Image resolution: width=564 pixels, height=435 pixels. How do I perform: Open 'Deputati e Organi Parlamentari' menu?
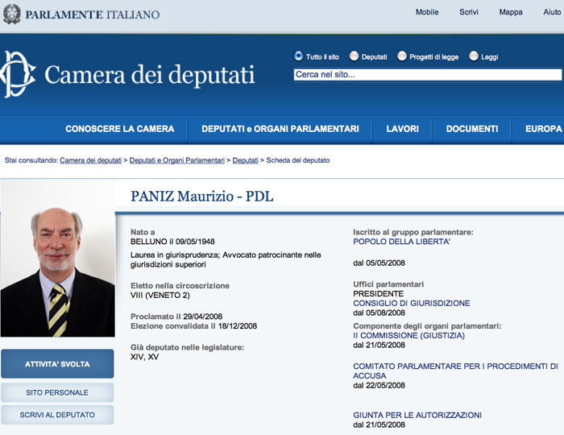tap(280, 129)
